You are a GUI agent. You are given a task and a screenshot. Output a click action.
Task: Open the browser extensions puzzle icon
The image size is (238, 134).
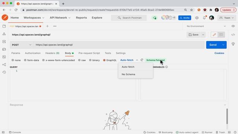[211, 10]
